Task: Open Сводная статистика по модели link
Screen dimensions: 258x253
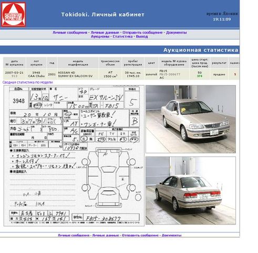Action: 27,82
